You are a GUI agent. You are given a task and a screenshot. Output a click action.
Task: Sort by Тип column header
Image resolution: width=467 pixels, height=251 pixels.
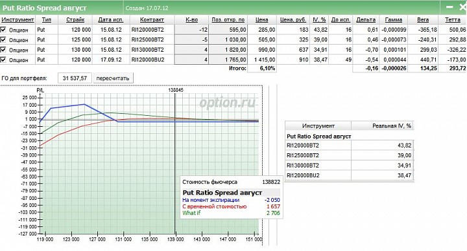[x=47, y=19]
